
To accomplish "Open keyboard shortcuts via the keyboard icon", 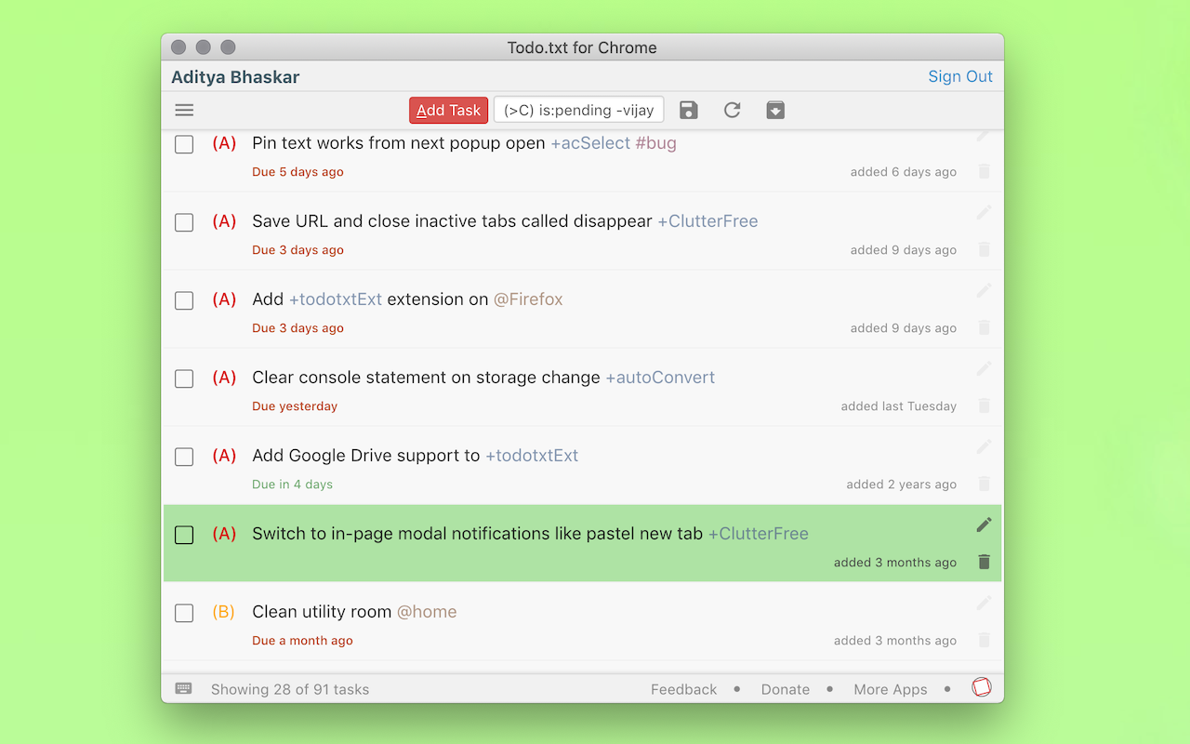I will (183, 688).
